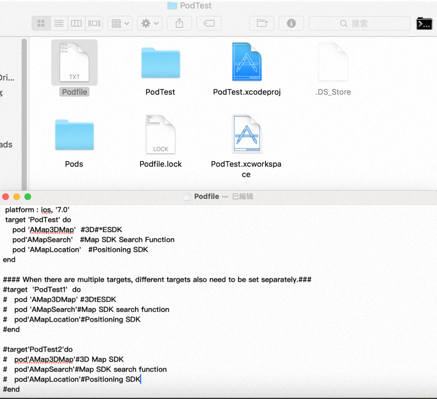Click the Podfile document icon in title bar

point(187,196)
